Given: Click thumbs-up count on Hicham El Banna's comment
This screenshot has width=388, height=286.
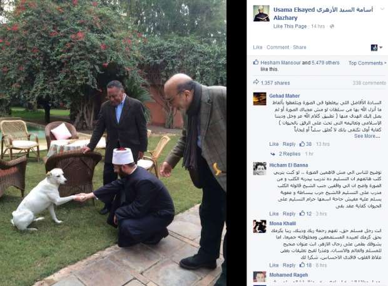Looking at the screenshot, I should click(x=305, y=213).
